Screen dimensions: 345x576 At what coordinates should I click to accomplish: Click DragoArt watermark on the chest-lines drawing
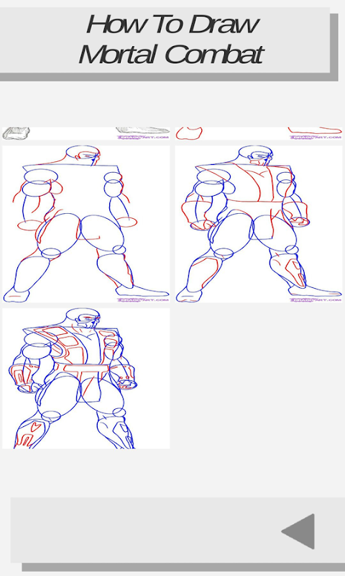point(316,300)
